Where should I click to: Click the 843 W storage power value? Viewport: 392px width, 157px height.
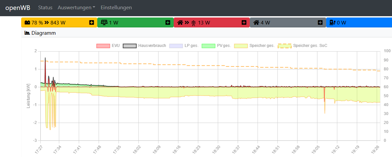58,23
